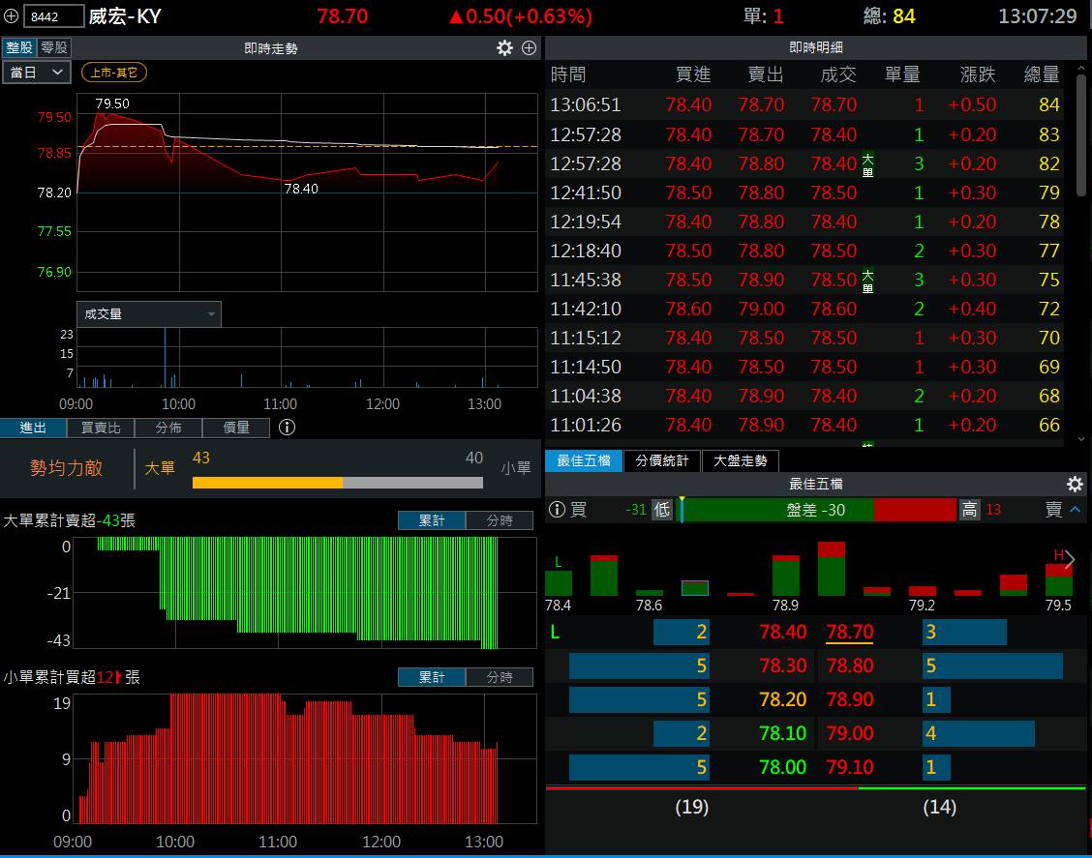Click the 大單/小單 ratio progress bar

pyautogui.click(x=337, y=483)
